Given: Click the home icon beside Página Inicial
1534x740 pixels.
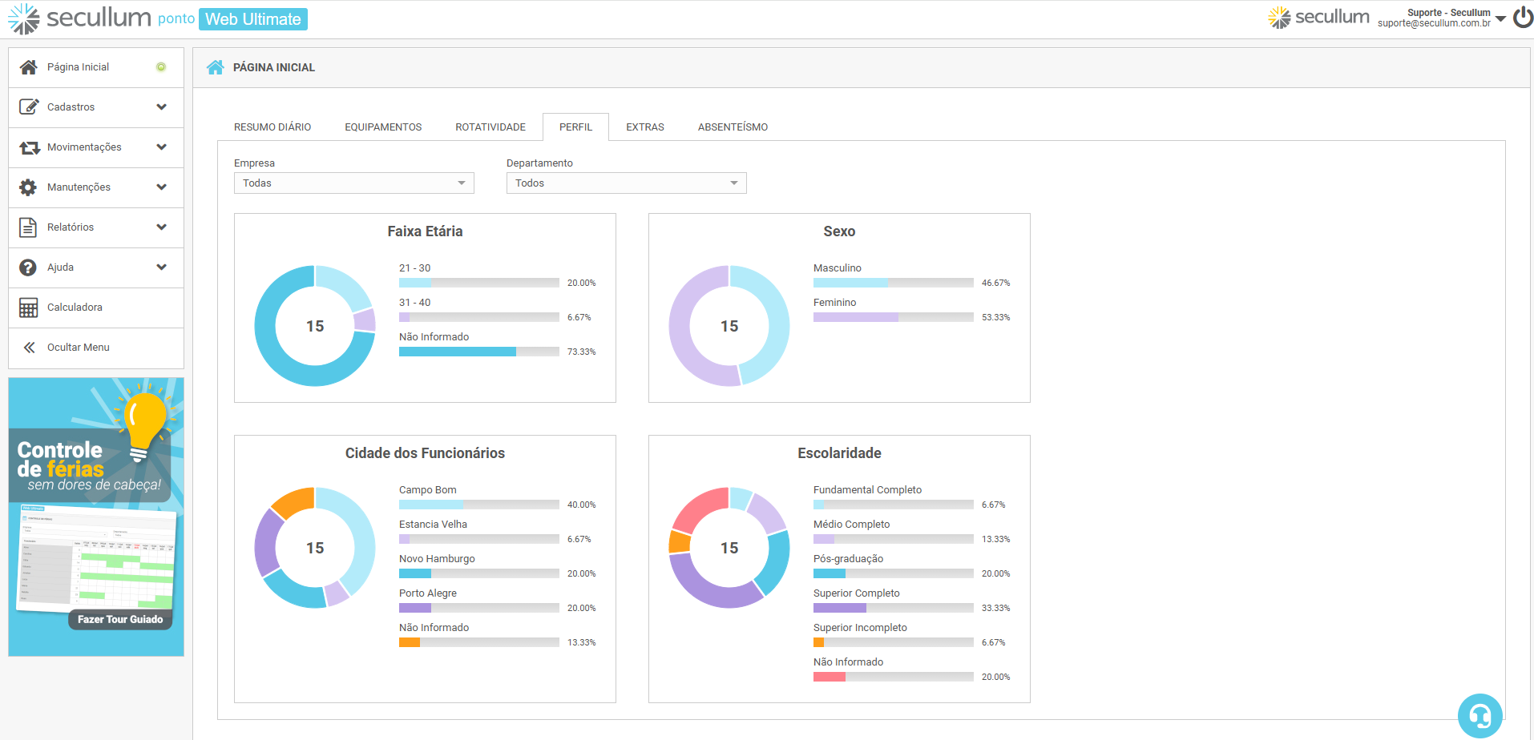Looking at the screenshot, I should pyautogui.click(x=29, y=67).
